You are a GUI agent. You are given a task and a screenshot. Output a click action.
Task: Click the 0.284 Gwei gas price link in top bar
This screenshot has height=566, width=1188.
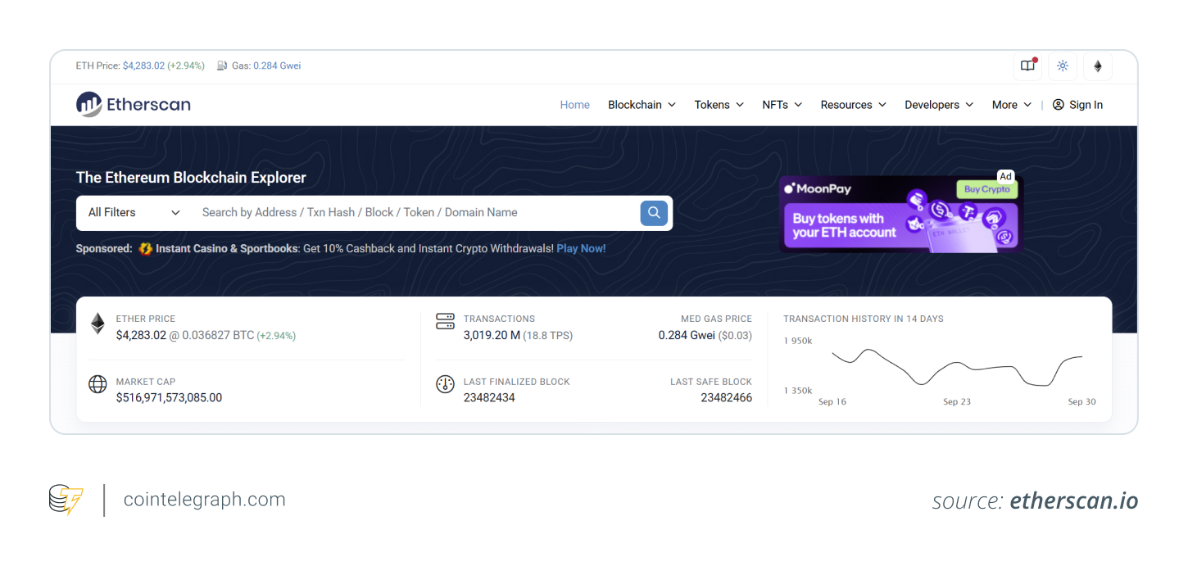pyautogui.click(x=277, y=66)
